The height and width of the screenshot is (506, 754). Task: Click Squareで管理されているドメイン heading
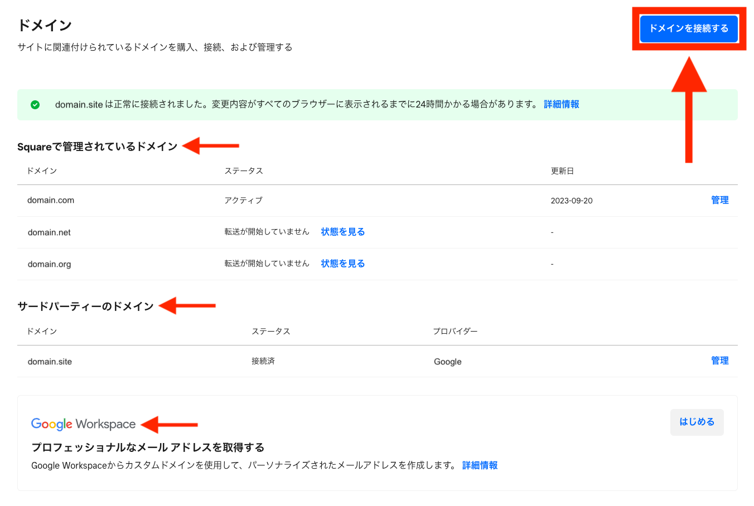click(x=98, y=147)
